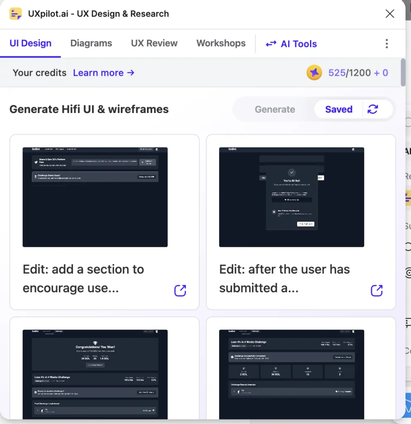Open the 'You're All Set' modal thumbnail

pyautogui.click(x=291, y=197)
